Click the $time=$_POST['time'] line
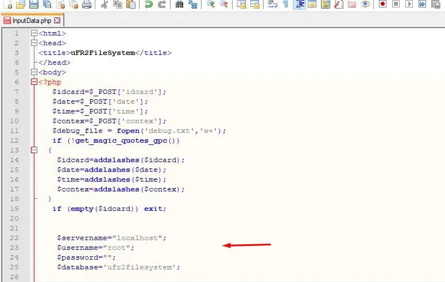445x282 pixels. 100,111
